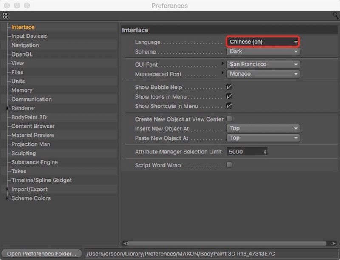Open the Insert New Object At dropdown
This screenshot has height=260, width=340.
pos(263,128)
